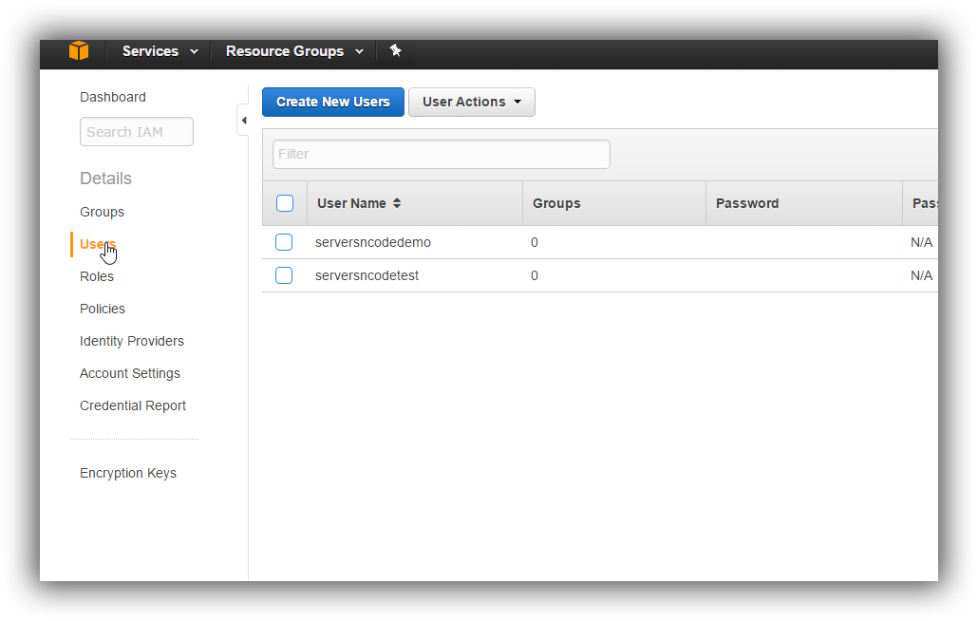The width and height of the screenshot is (978, 621).
Task: Sort by User Name arrows icon
Action: tap(397, 203)
